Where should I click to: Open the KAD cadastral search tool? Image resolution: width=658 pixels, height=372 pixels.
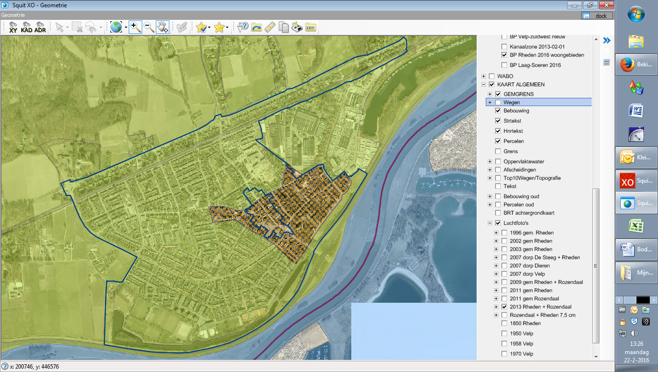click(x=27, y=27)
